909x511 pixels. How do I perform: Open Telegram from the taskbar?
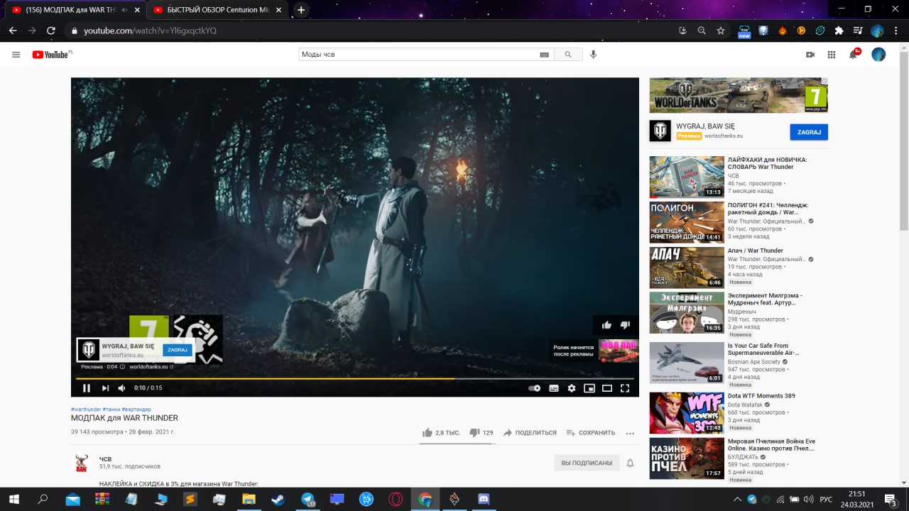click(307, 499)
